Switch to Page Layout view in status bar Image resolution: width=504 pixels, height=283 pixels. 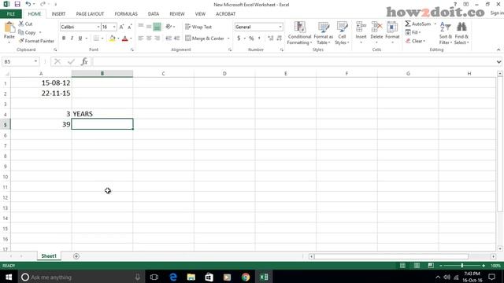(417, 266)
